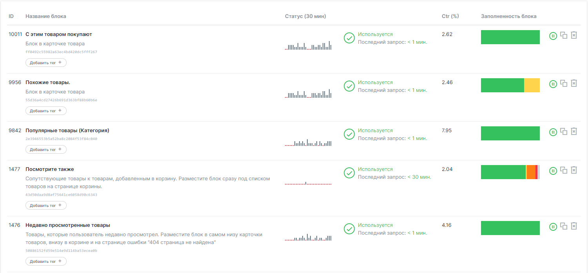Open the "Недавно просмотренные товары" block title
The image size is (588, 273).
pyautogui.click(x=67, y=225)
